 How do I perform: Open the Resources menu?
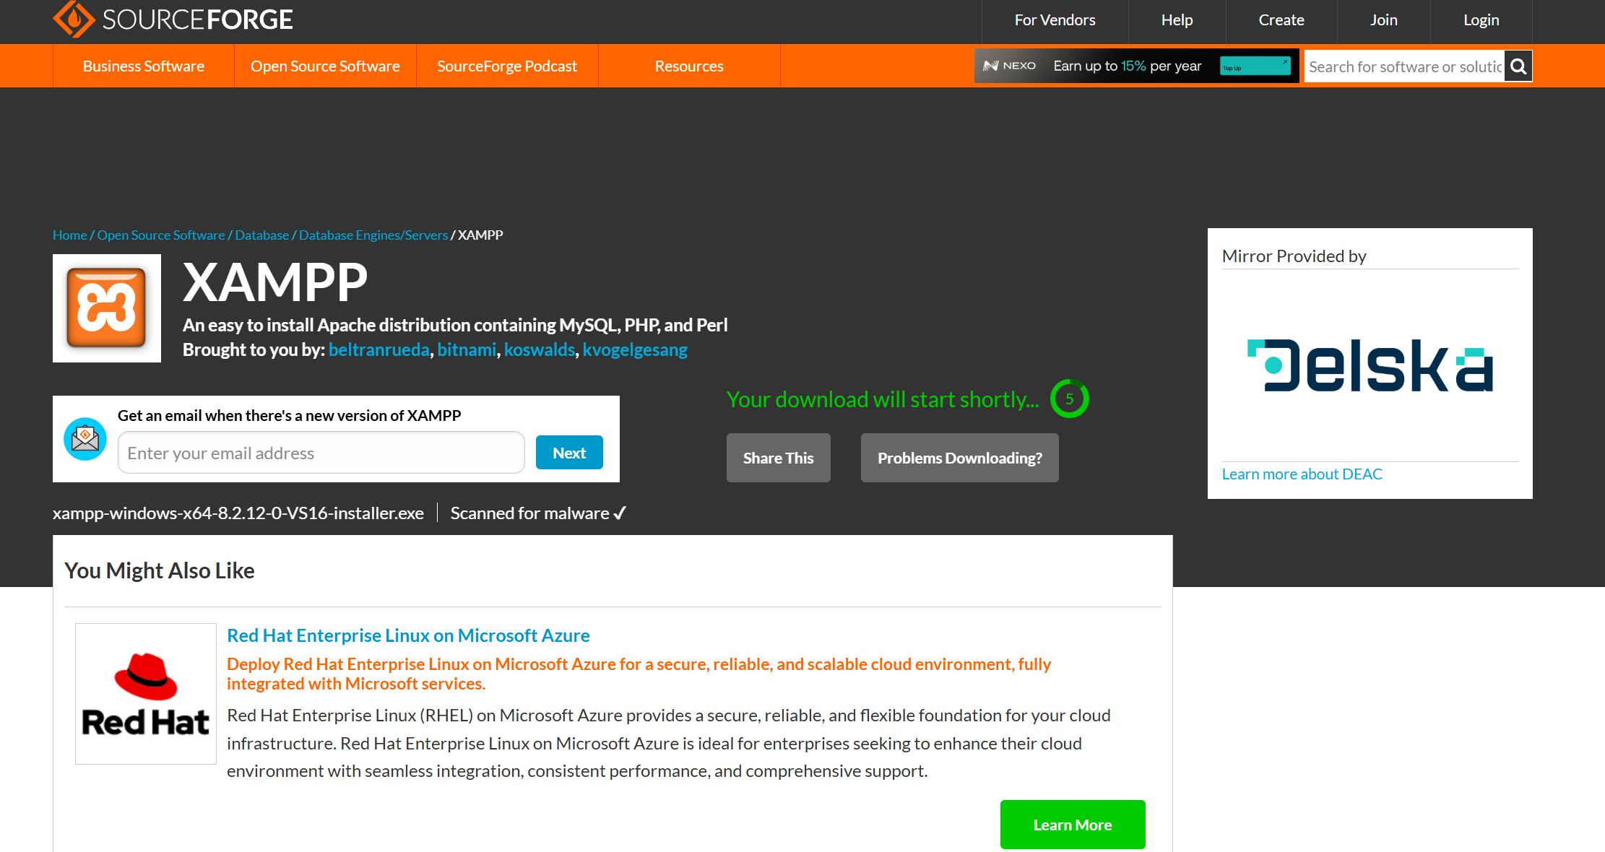point(689,66)
